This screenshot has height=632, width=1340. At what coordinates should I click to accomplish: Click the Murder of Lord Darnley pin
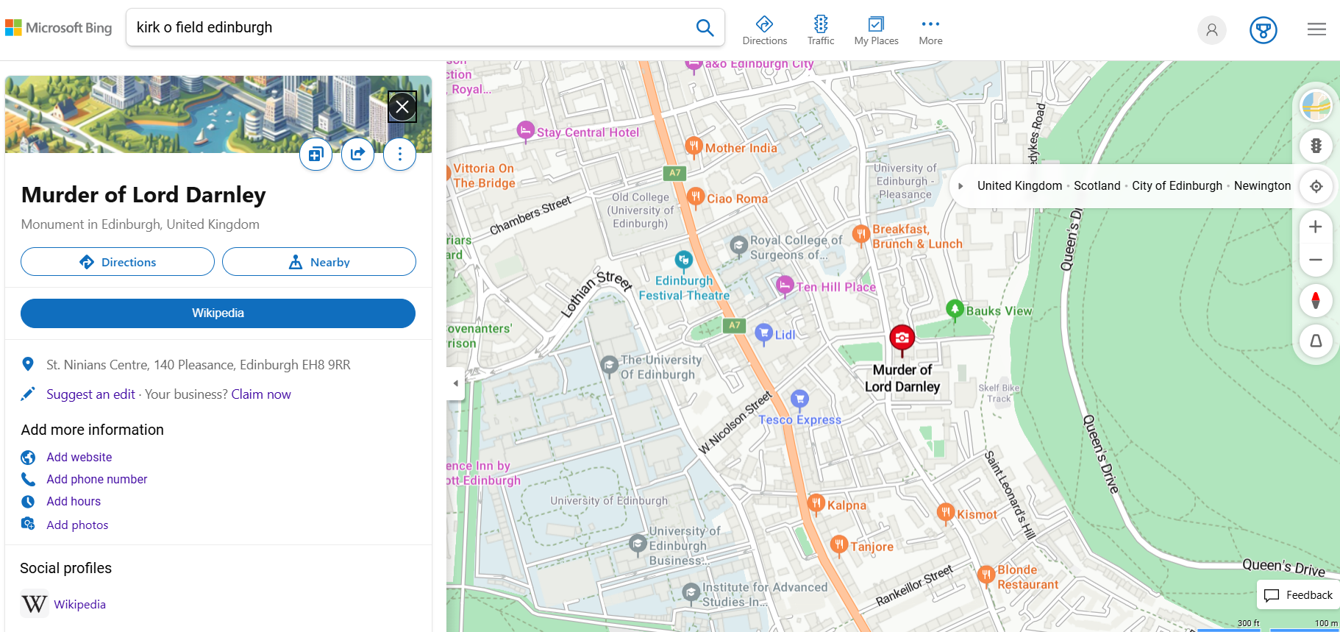pos(902,338)
